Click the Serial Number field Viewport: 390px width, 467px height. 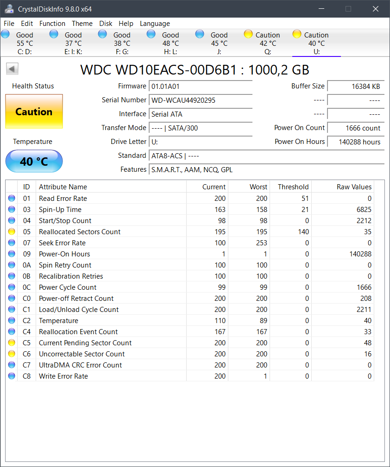[x=201, y=100]
